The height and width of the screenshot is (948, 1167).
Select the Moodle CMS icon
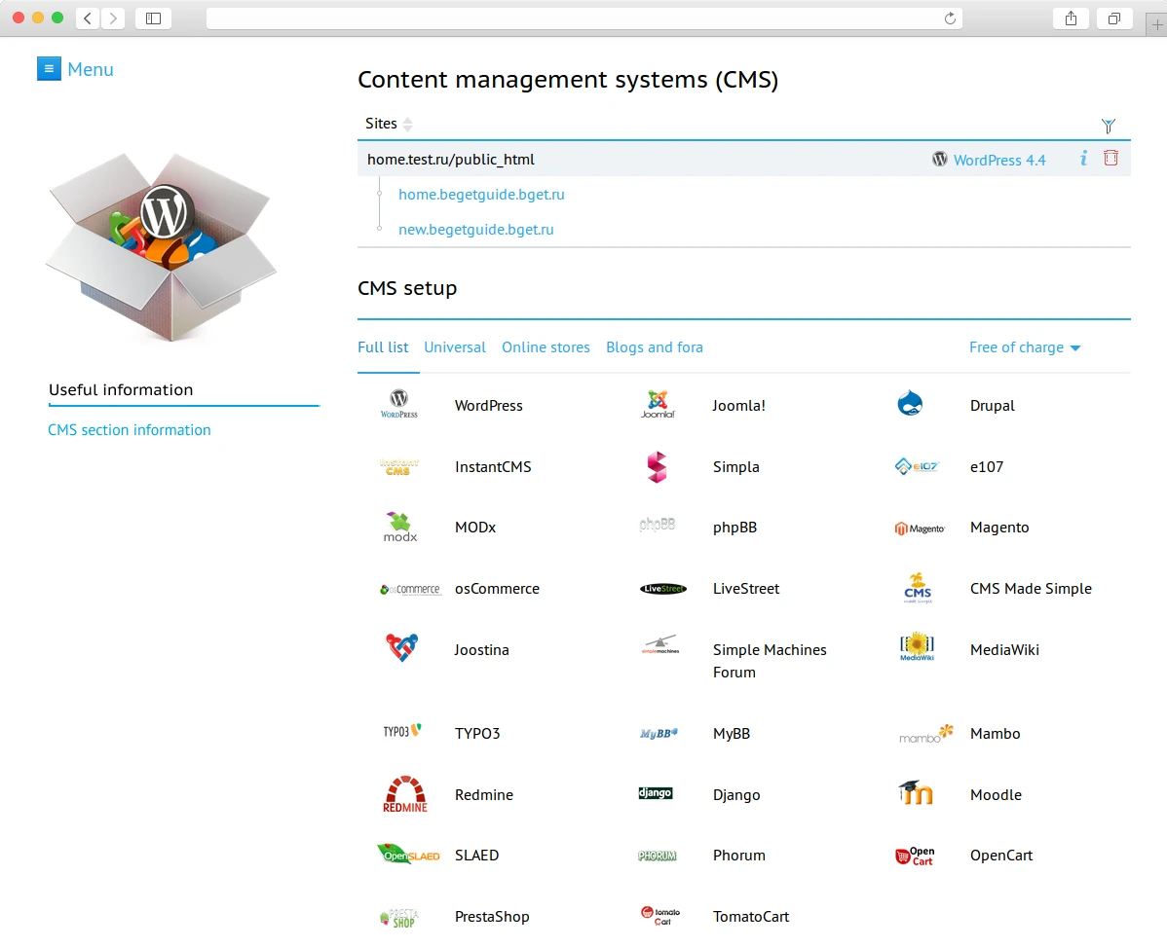pyautogui.click(x=914, y=792)
